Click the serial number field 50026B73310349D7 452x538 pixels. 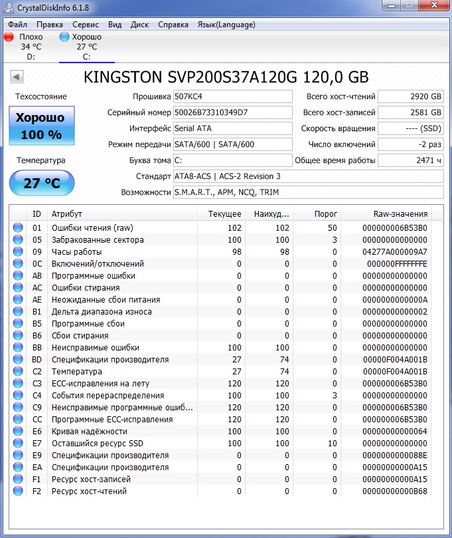click(232, 112)
